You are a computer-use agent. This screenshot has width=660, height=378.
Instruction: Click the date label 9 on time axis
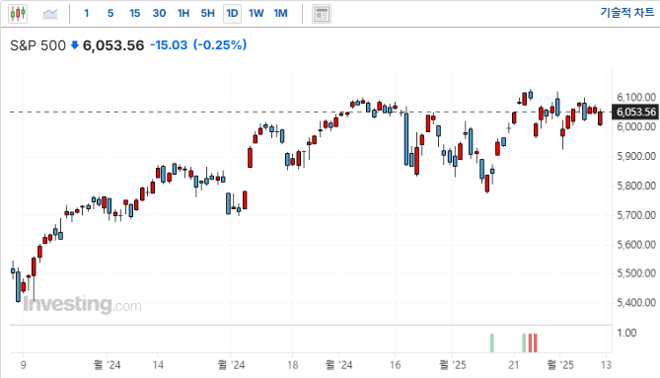tap(23, 364)
